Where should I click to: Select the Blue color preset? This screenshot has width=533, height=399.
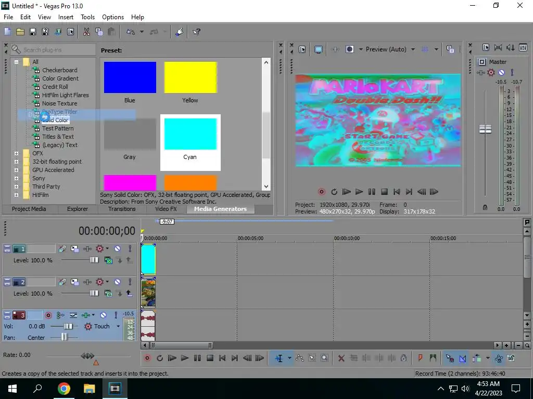[x=130, y=77]
